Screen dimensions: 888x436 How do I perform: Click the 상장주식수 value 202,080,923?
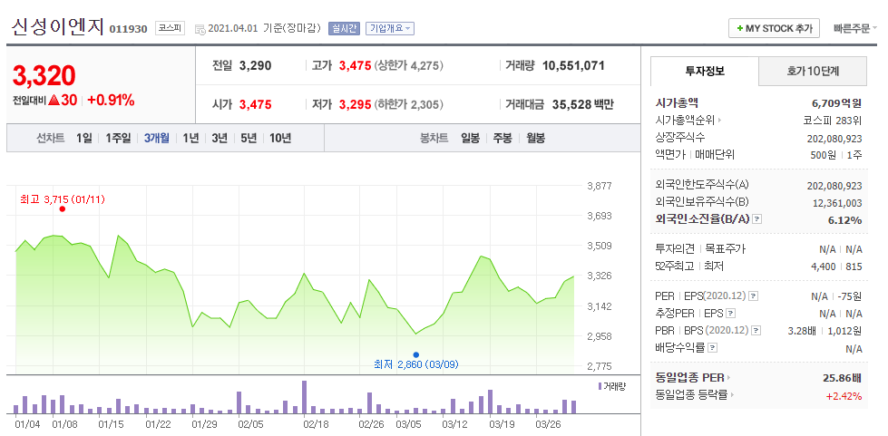click(x=834, y=138)
